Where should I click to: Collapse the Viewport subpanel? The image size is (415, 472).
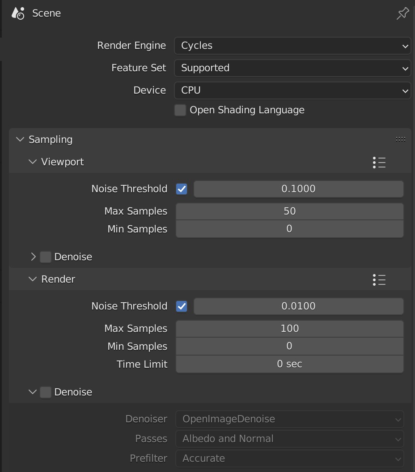click(x=33, y=162)
